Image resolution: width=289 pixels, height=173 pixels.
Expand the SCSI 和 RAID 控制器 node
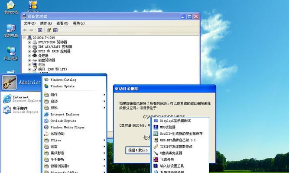point(29,51)
